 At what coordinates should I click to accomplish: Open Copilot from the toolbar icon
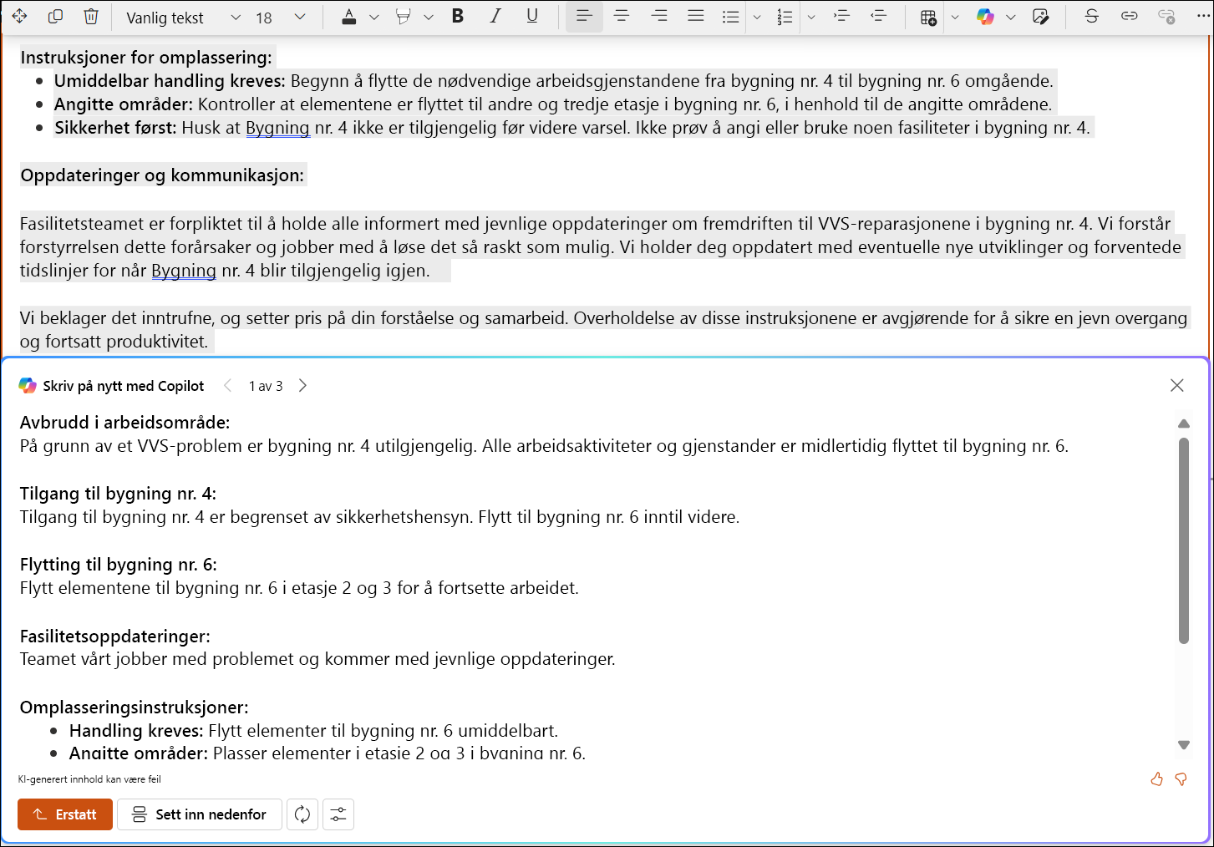(x=986, y=17)
